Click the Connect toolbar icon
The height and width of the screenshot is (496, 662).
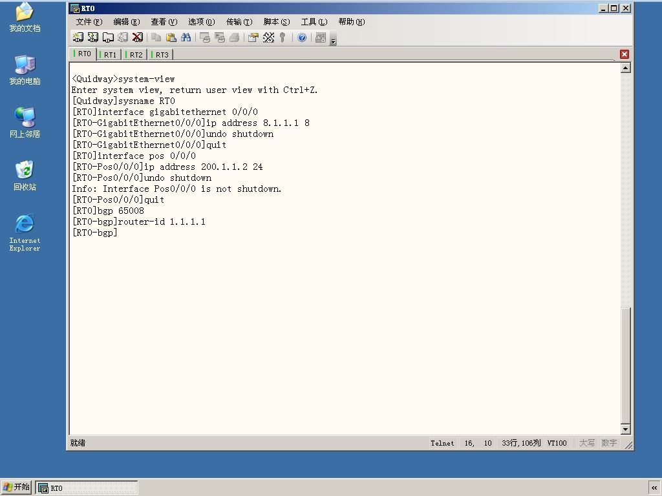point(78,37)
